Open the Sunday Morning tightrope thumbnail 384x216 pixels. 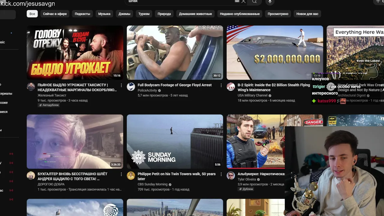(175, 142)
